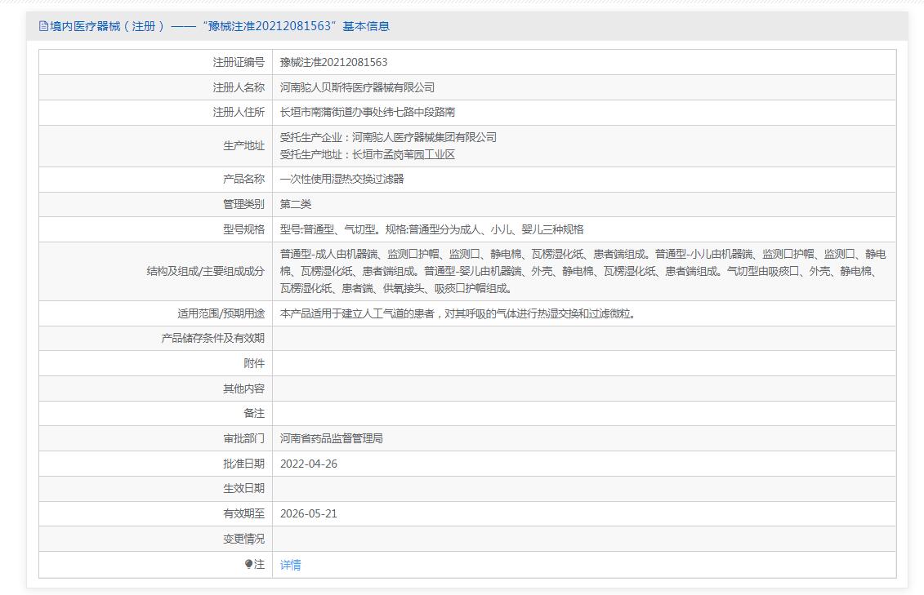Select the expiry date 2026-05-21

pyautogui.click(x=308, y=513)
